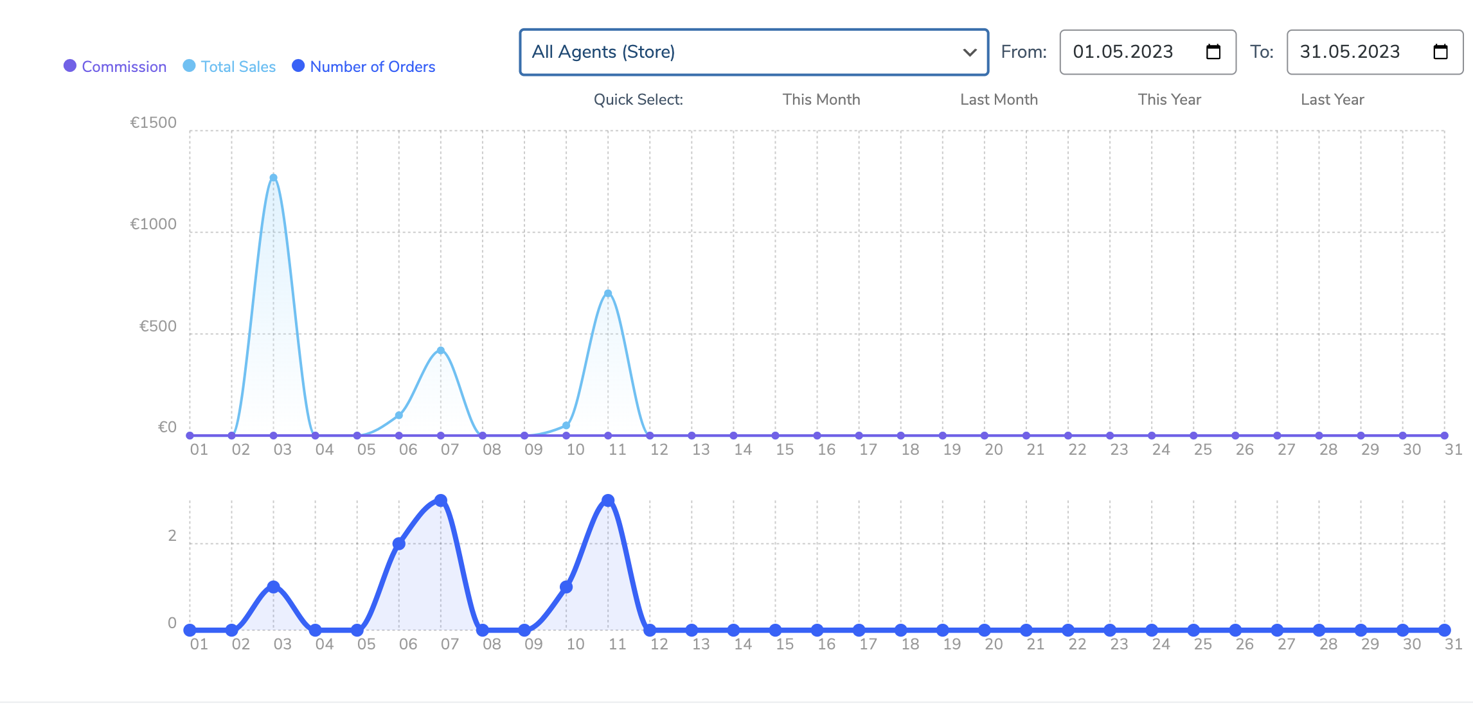Click the orders data point on day 11
Image resolution: width=1473 pixels, height=722 pixels.
(608, 500)
